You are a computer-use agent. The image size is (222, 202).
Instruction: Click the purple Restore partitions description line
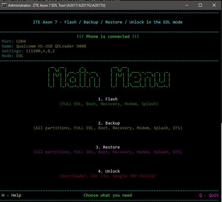pos(108,152)
